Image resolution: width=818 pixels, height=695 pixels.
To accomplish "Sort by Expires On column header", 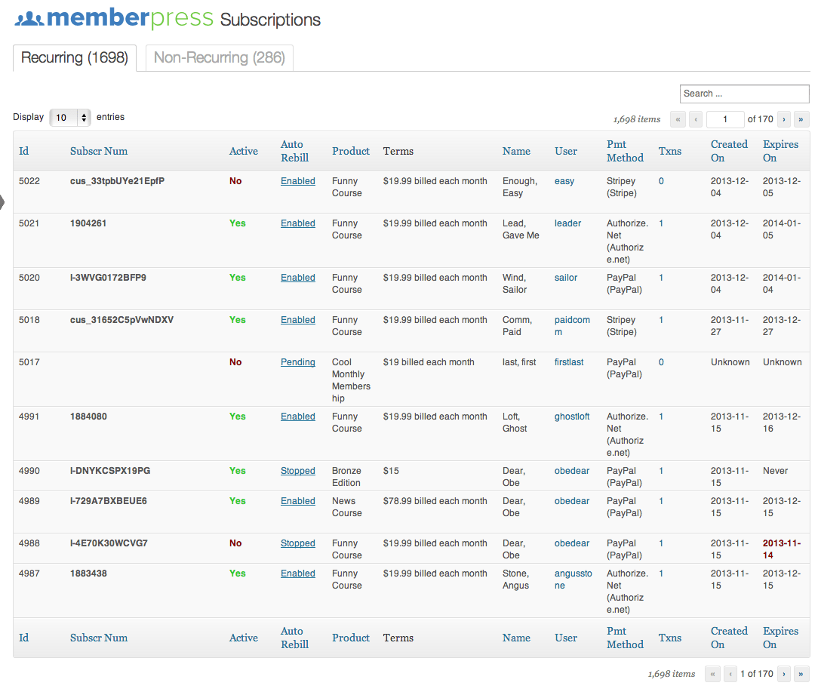I will [780, 152].
